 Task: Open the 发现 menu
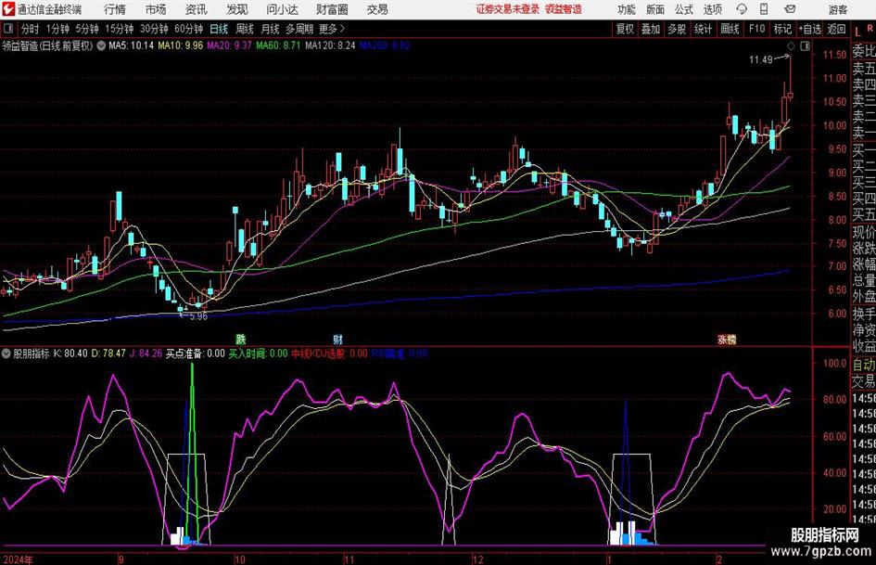point(237,9)
